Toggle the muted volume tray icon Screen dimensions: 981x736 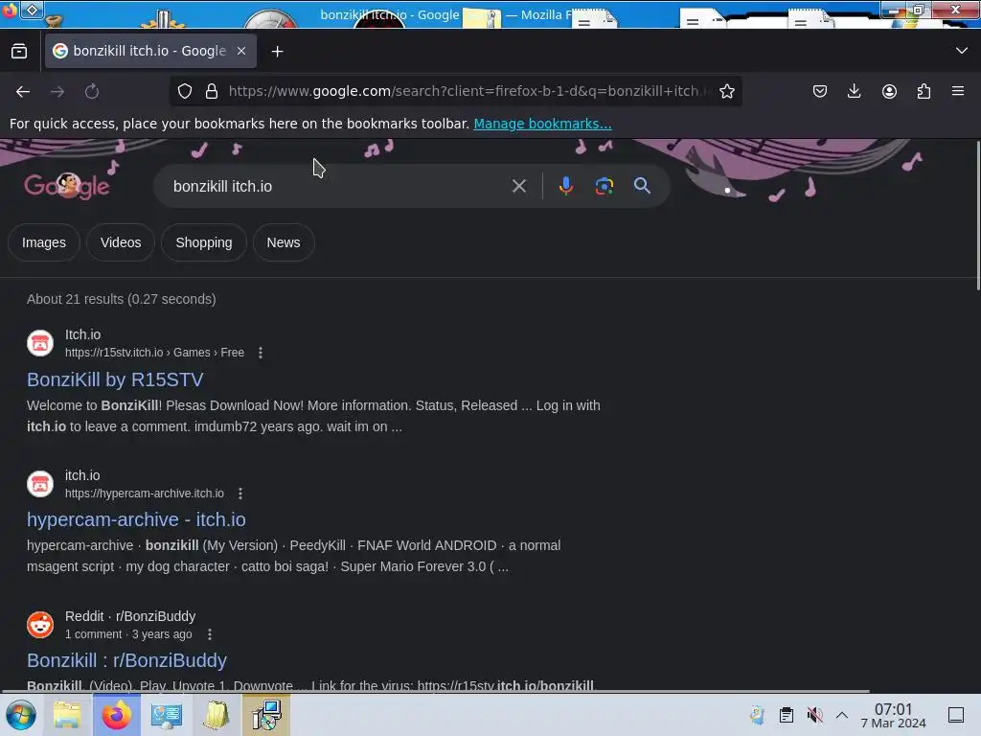[x=814, y=715]
